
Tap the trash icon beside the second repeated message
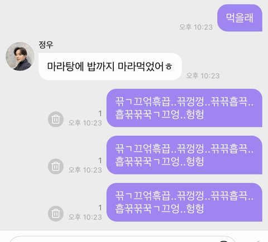point(56,167)
